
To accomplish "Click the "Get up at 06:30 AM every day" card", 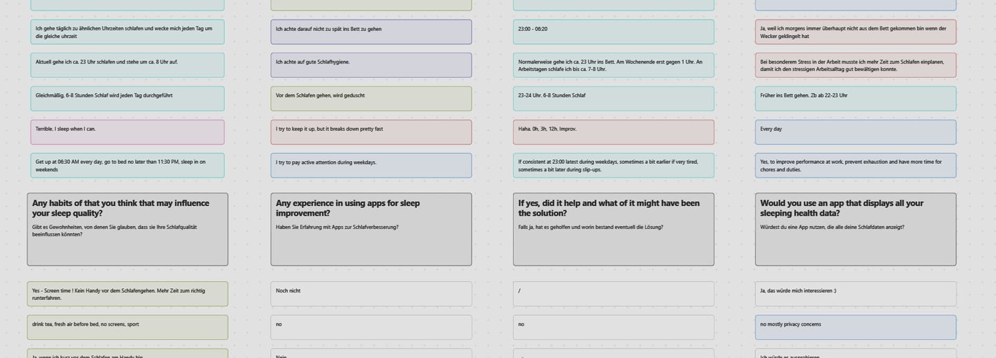I will (127, 165).
